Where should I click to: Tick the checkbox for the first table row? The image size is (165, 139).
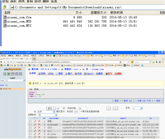[x=30, y=121]
